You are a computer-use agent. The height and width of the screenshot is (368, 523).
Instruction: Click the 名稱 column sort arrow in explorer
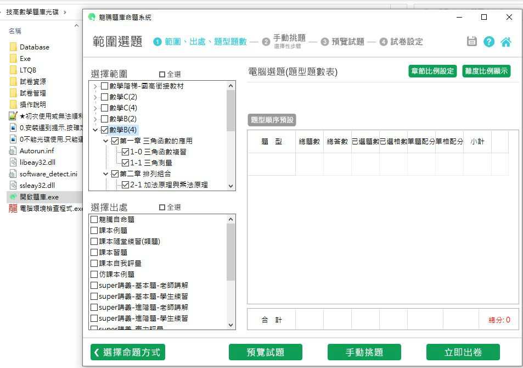(76, 26)
